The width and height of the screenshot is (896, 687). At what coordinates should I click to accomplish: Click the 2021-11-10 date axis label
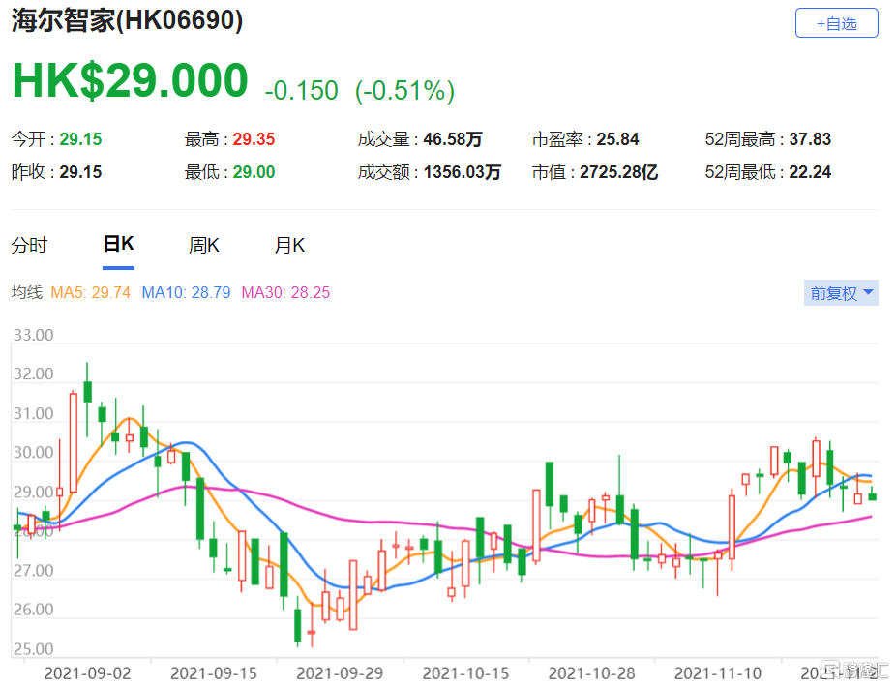tap(718, 673)
